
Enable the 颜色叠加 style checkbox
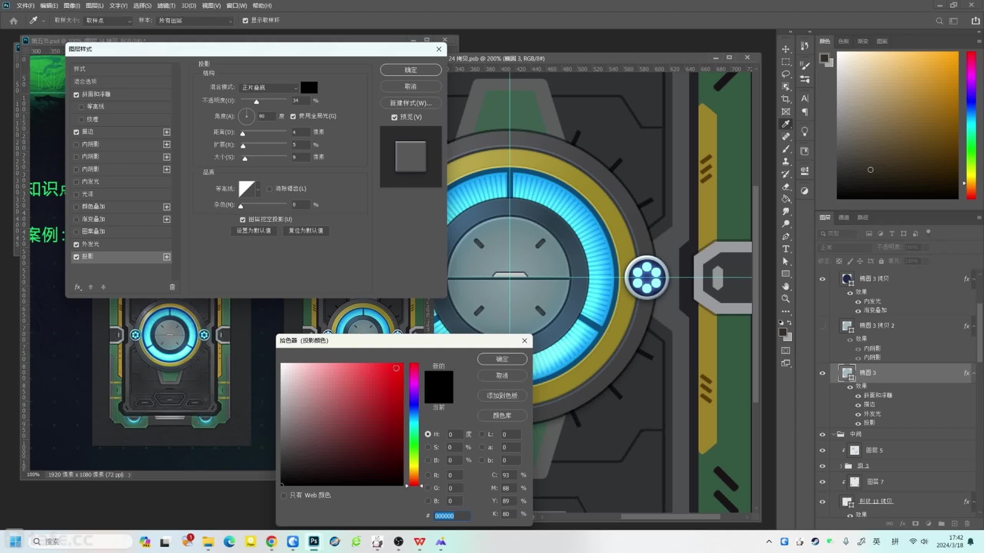point(76,207)
